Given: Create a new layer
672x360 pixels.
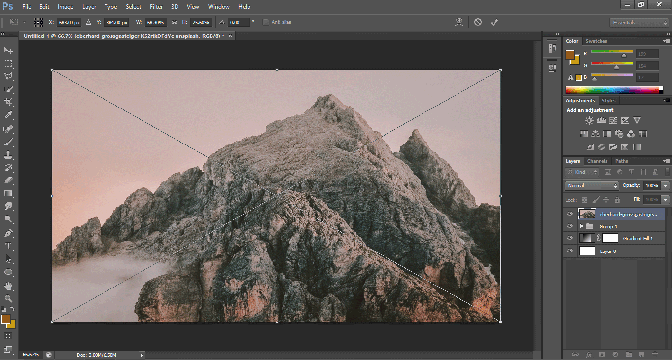Looking at the screenshot, I should (x=641, y=354).
